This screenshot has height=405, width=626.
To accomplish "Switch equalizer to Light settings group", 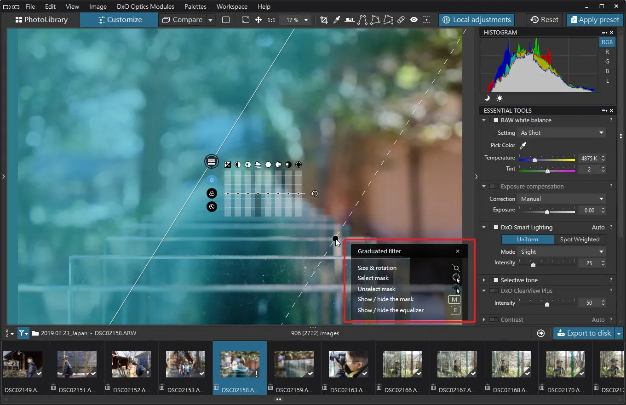I will pos(212,180).
